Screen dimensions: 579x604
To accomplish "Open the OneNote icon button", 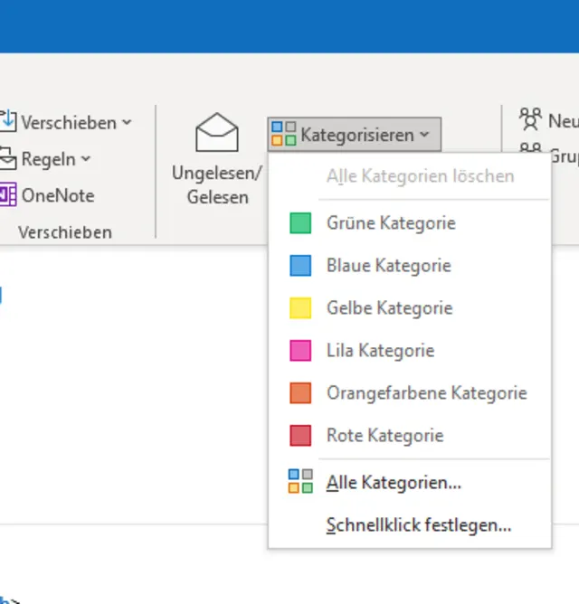I will 8,195.
